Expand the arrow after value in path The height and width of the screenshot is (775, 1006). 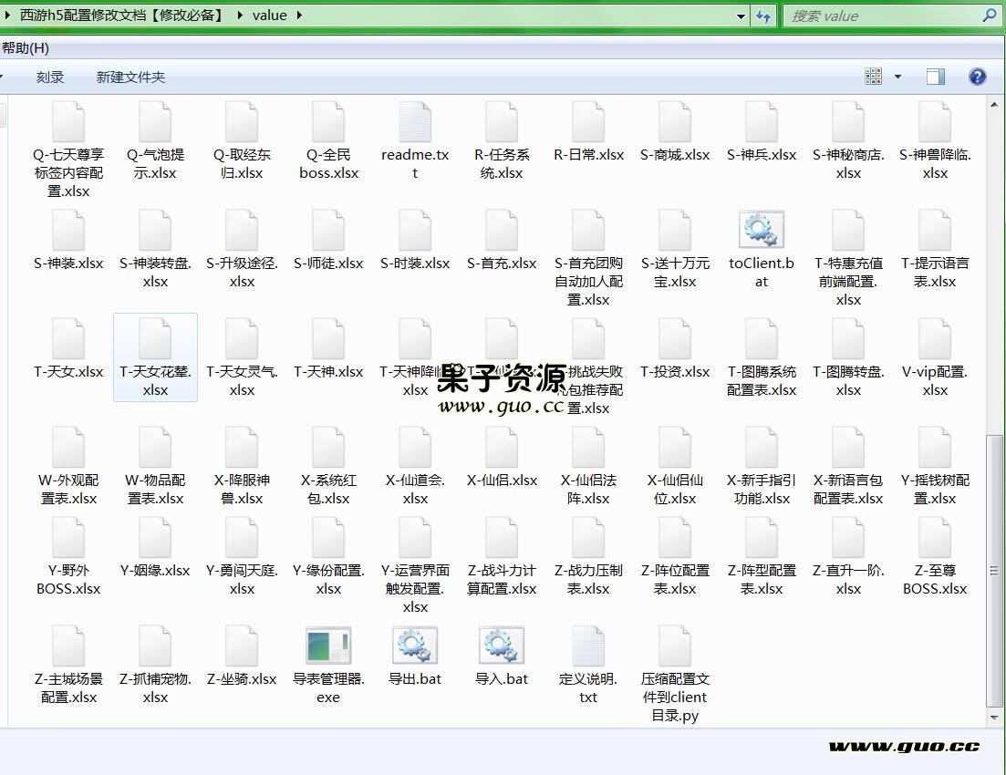299,15
